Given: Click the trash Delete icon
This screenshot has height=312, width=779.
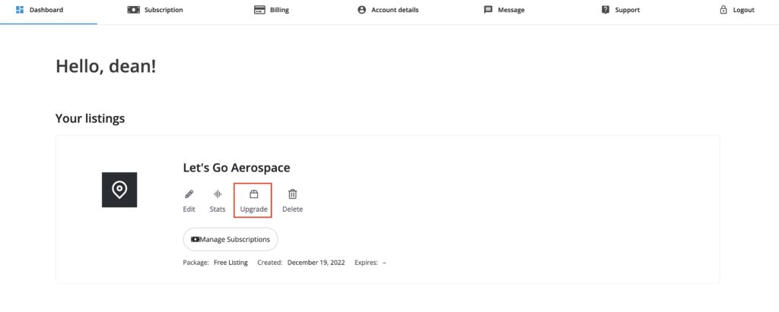Looking at the screenshot, I should pos(293,194).
